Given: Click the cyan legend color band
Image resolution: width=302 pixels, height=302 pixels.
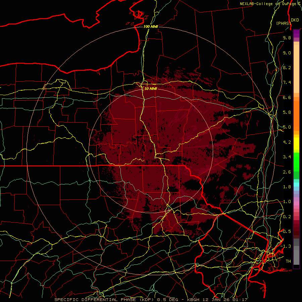Looking at the screenshot, I should pos(296,185).
